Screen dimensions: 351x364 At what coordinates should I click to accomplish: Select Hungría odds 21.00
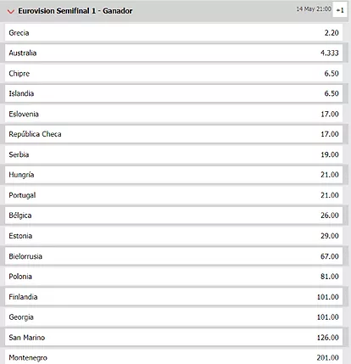(x=174, y=175)
